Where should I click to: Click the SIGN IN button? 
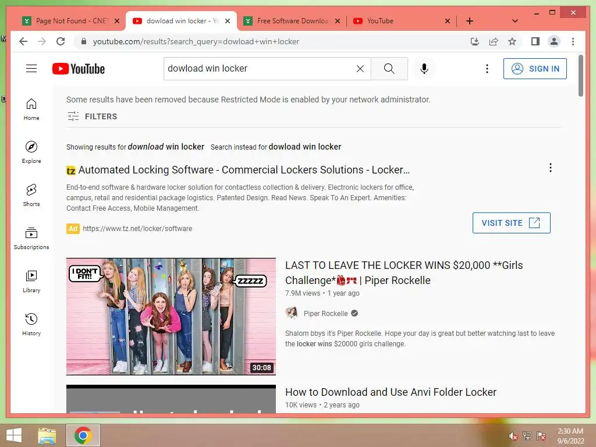(535, 69)
